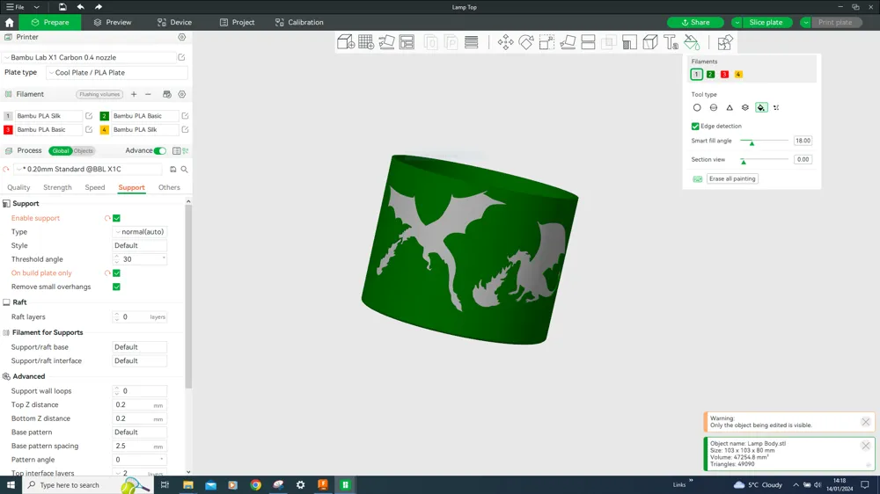Switch process scope to Objects

(83, 151)
